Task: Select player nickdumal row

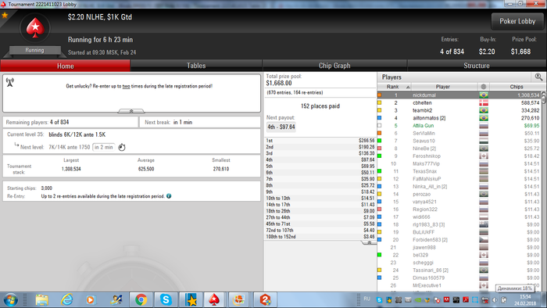Action: pyautogui.click(x=459, y=95)
